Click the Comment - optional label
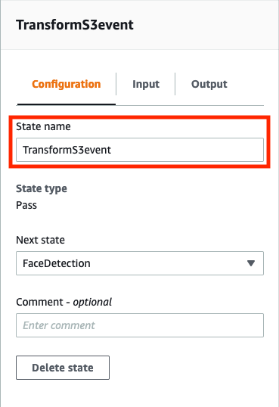 pyautogui.click(x=64, y=302)
